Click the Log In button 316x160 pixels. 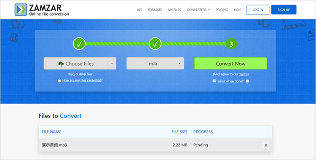pos(258,10)
